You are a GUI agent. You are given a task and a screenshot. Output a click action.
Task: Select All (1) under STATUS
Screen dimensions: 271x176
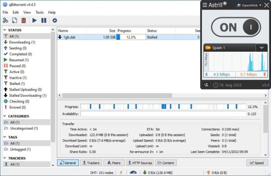27,36
